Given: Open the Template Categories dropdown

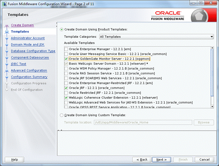Looking at the screenshot, I should (x=156, y=37).
